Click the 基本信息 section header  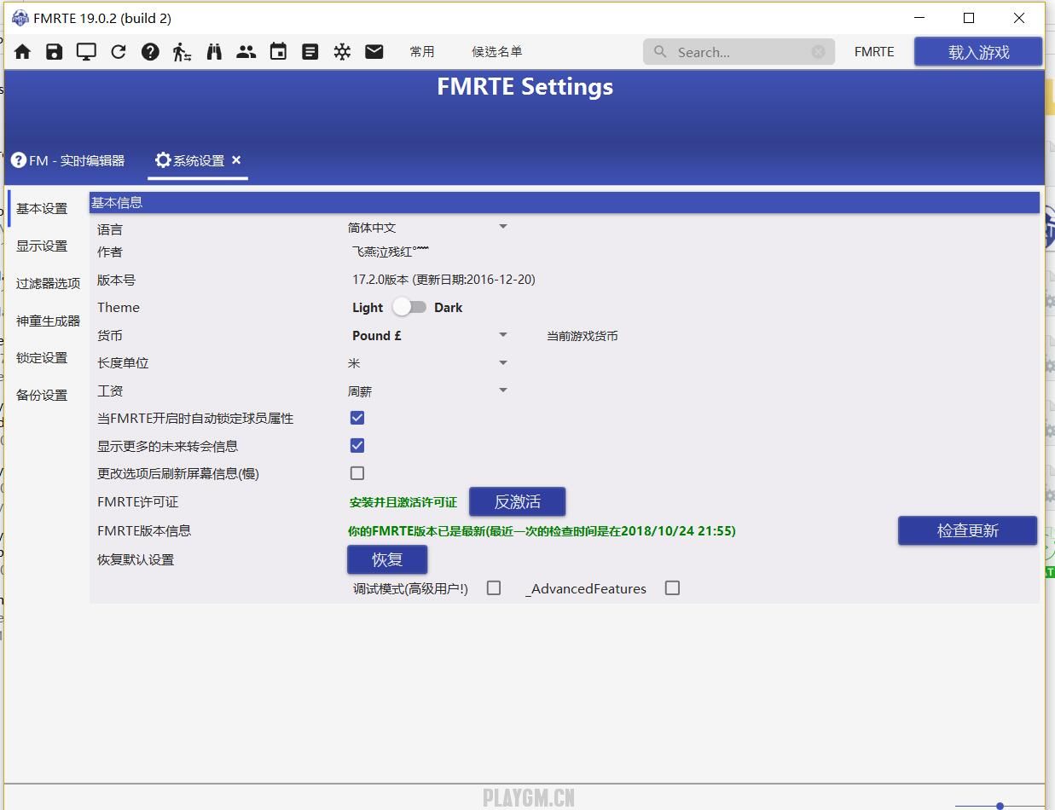point(564,203)
